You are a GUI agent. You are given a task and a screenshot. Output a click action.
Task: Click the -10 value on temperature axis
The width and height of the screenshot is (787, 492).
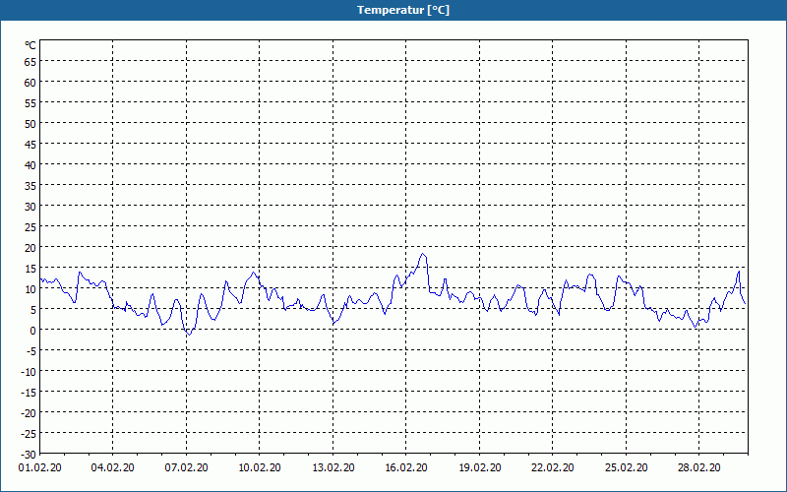[29, 372]
